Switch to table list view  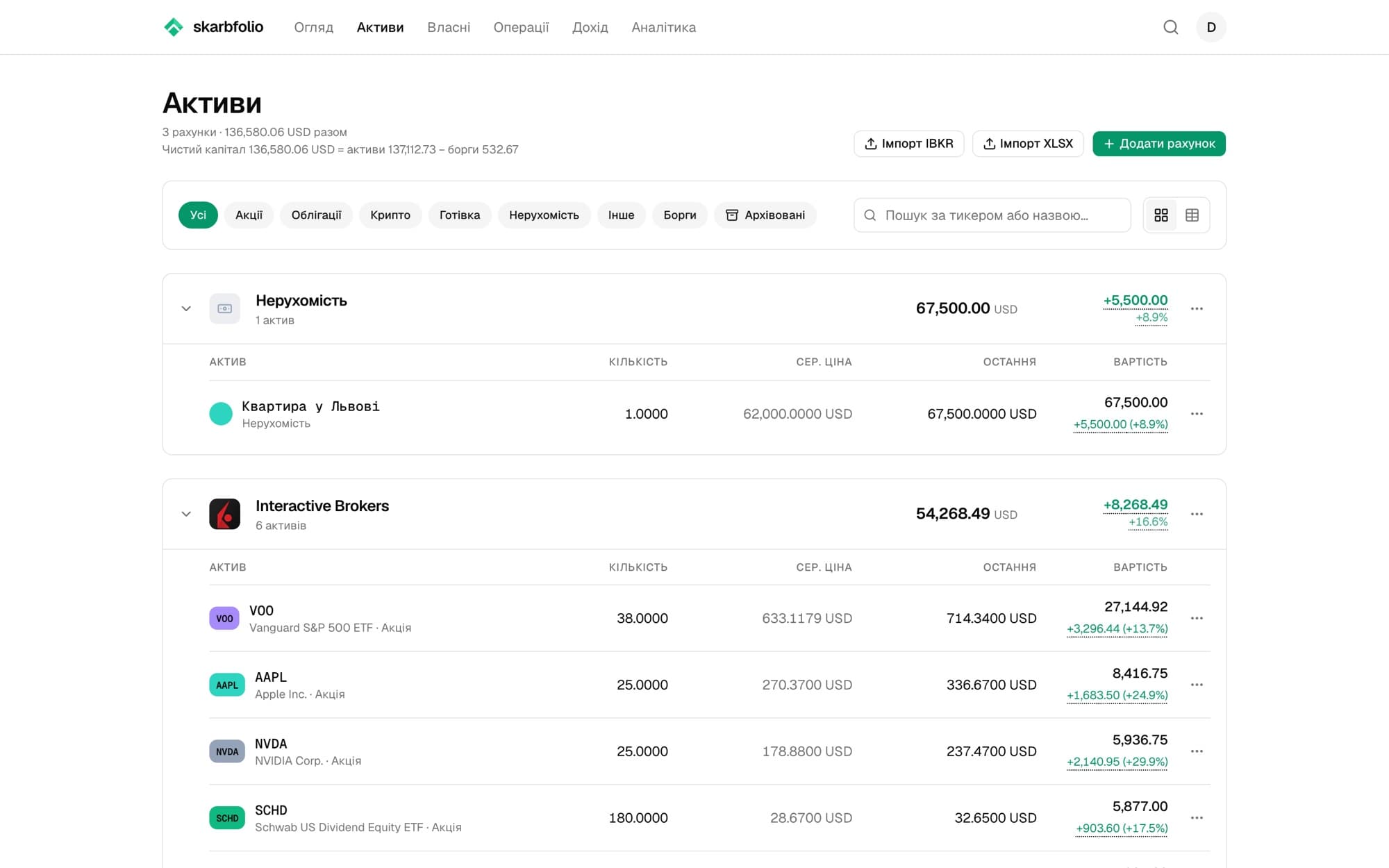point(1192,215)
